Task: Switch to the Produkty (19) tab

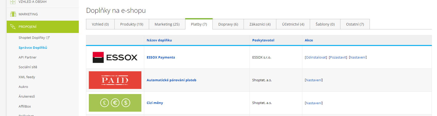Action: click(132, 24)
